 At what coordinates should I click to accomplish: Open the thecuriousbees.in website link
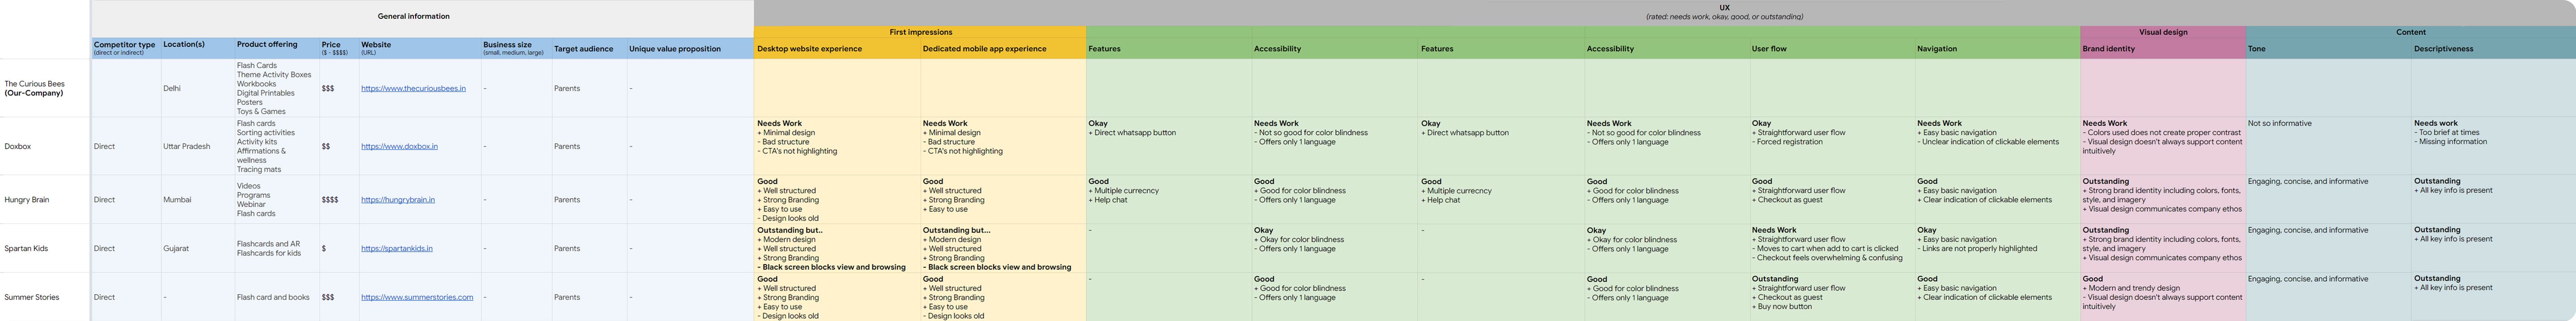click(x=413, y=88)
